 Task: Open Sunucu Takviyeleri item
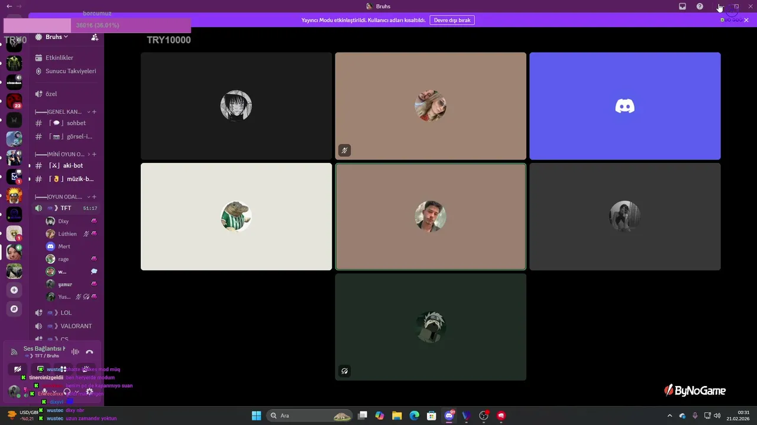tap(66, 71)
